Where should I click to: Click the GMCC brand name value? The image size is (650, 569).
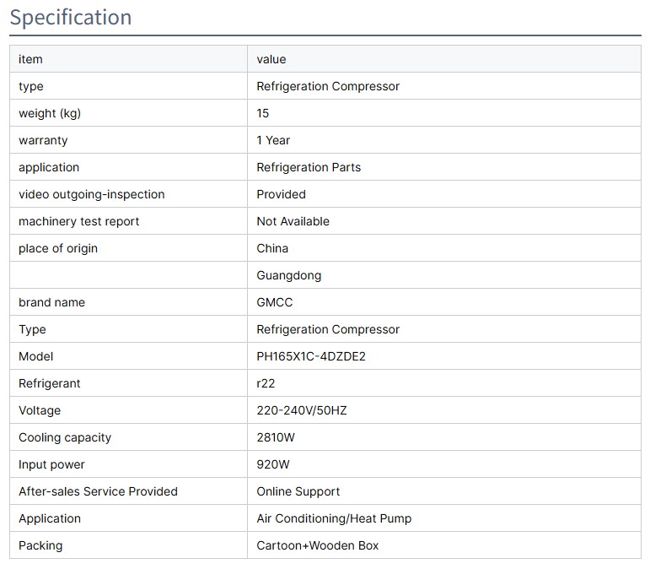[275, 302]
